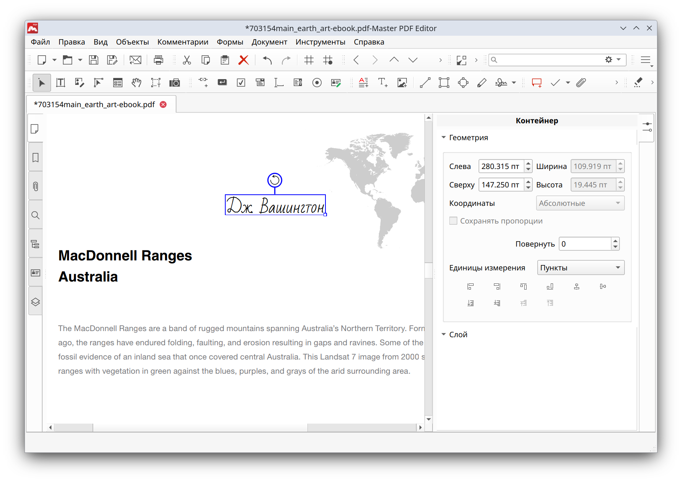
Task: Send document by email envelope icon
Action: 135,60
